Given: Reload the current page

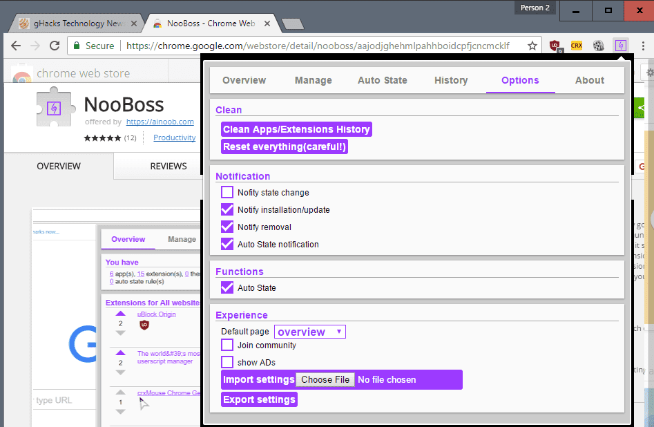Looking at the screenshot, I should tap(55, 46).
